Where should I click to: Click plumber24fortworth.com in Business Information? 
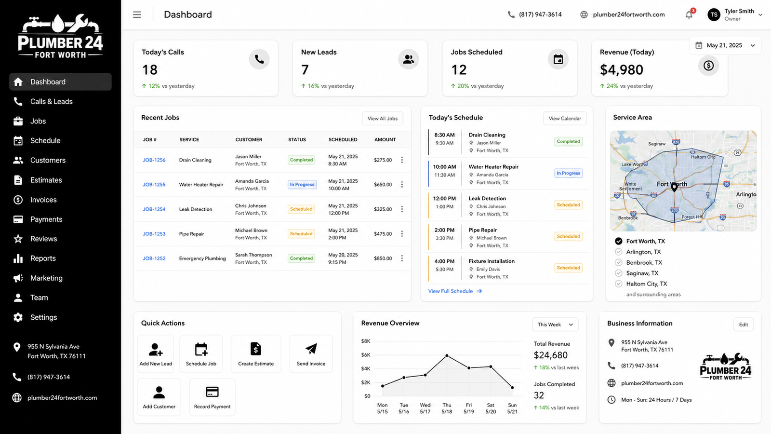pos(652,383)
